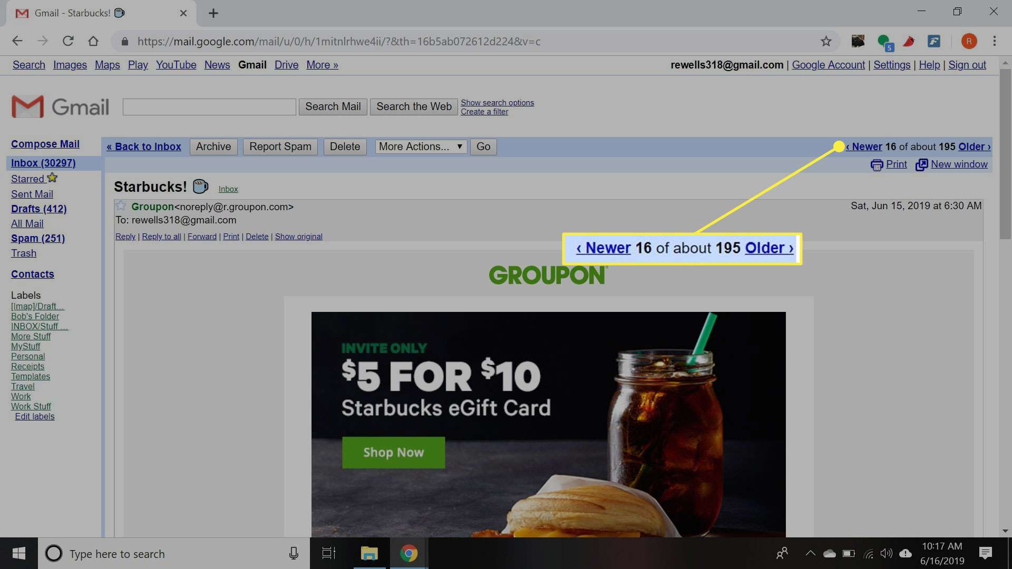
Task: Open Contacts link
Action: 33,274
